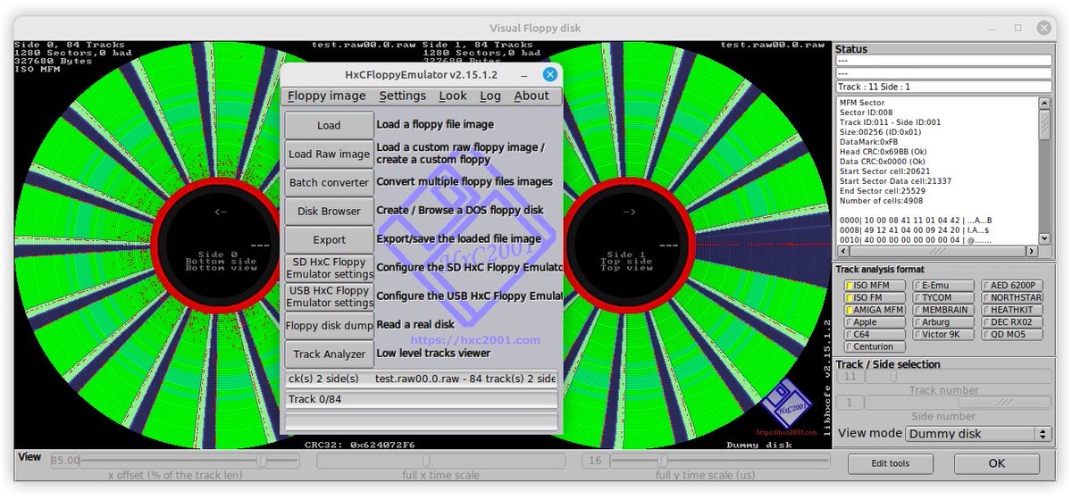1072x500 pixels.
Task: Enable the Victor 9K track format
Action: [x=942, y=335]
